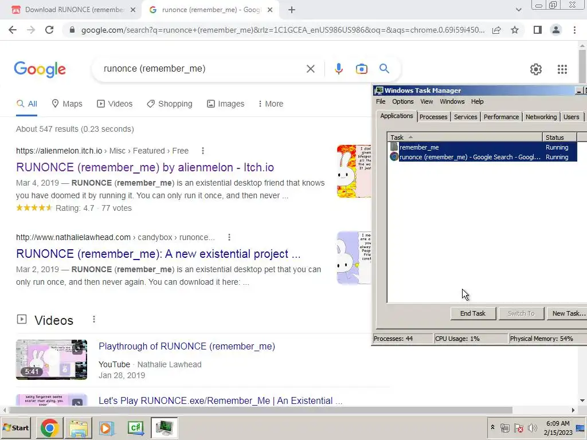
Task: Open a new browser tab with plus
Action: click(x=292, y=10)
